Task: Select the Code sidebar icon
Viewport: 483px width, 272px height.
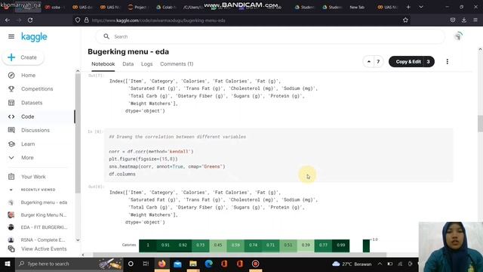Action: [11, 116]
